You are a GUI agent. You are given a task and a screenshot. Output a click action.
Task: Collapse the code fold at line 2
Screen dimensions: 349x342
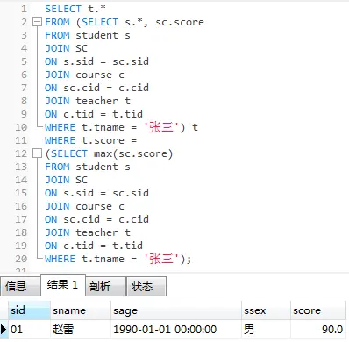click(x=37, y=22)
